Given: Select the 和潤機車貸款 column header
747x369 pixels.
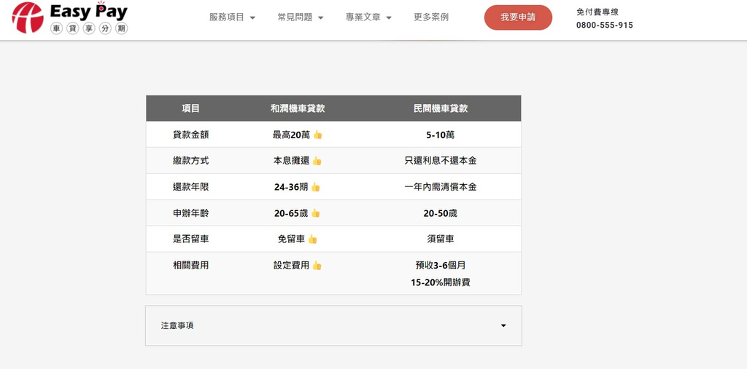Looking at the screenshot, I should coord(298,108).
